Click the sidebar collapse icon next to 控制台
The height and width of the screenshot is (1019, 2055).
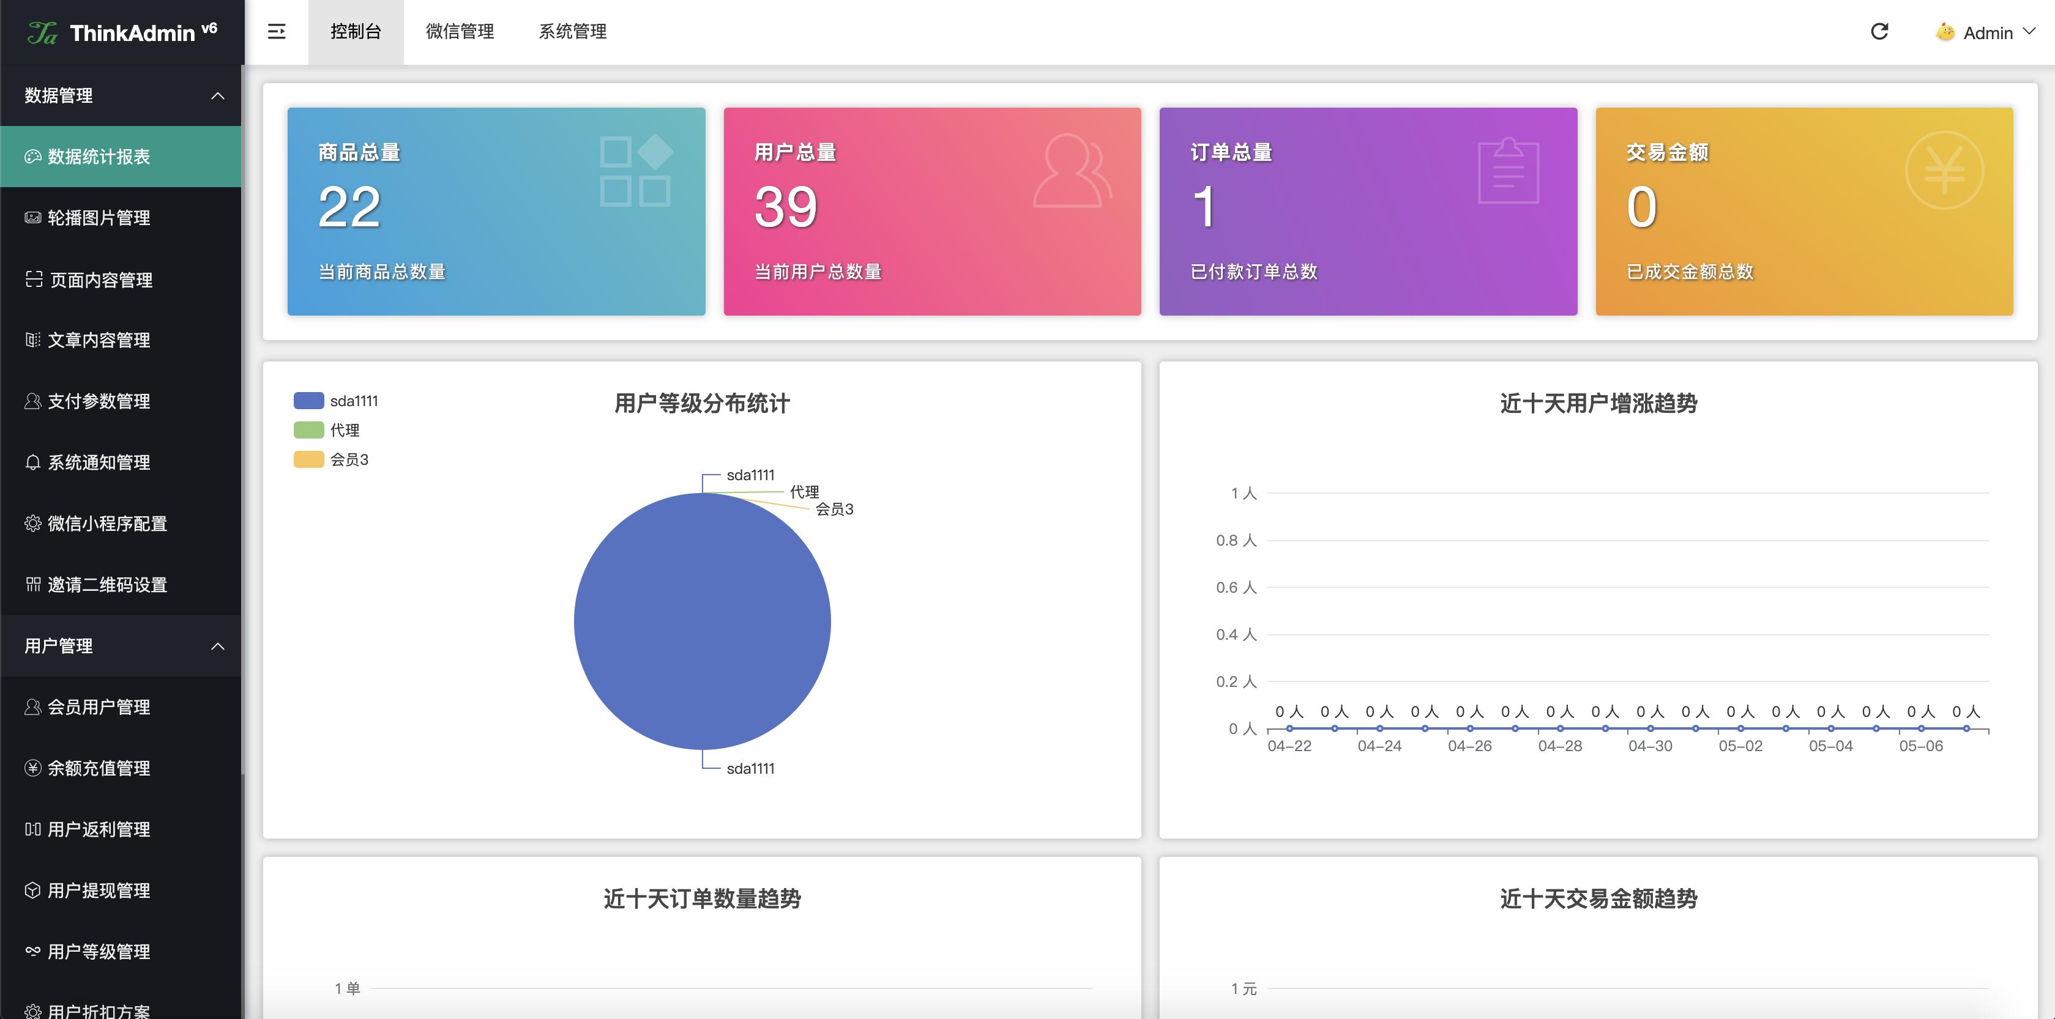pyautogui.click(x=277, y=31)
